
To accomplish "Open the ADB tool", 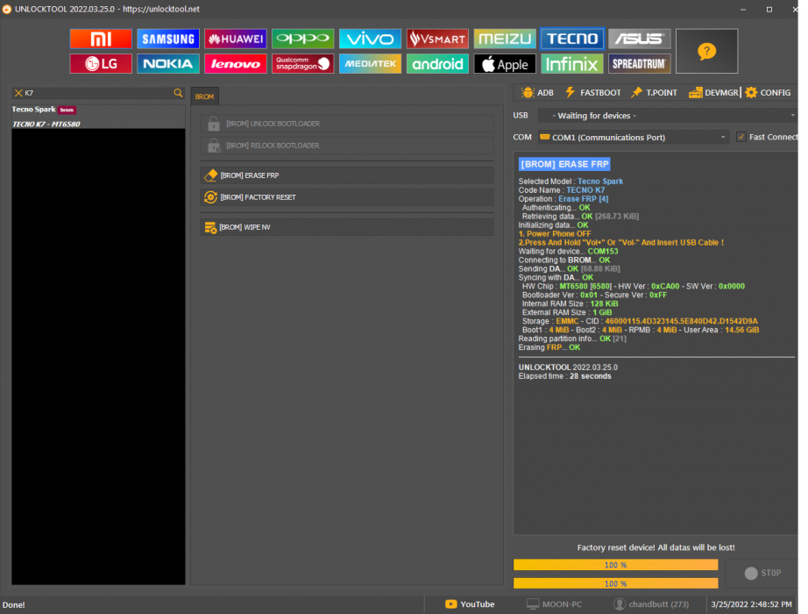I will 537,92.
